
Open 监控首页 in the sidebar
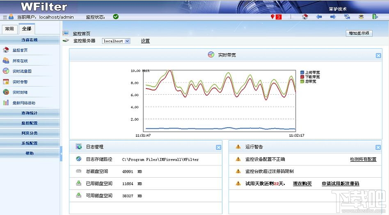coord(20,50)
